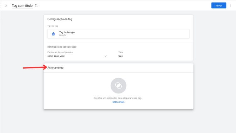Open the folder icon next to the tag title
The width and height of the screenshot is (236, 133).
tap(36, 6)
